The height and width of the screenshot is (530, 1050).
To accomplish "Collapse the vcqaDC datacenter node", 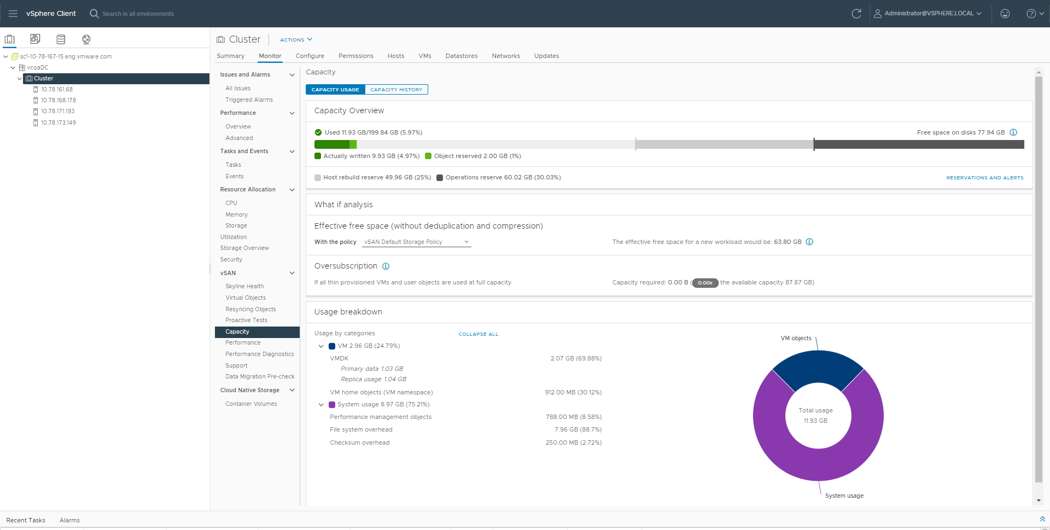I will 13,67.
